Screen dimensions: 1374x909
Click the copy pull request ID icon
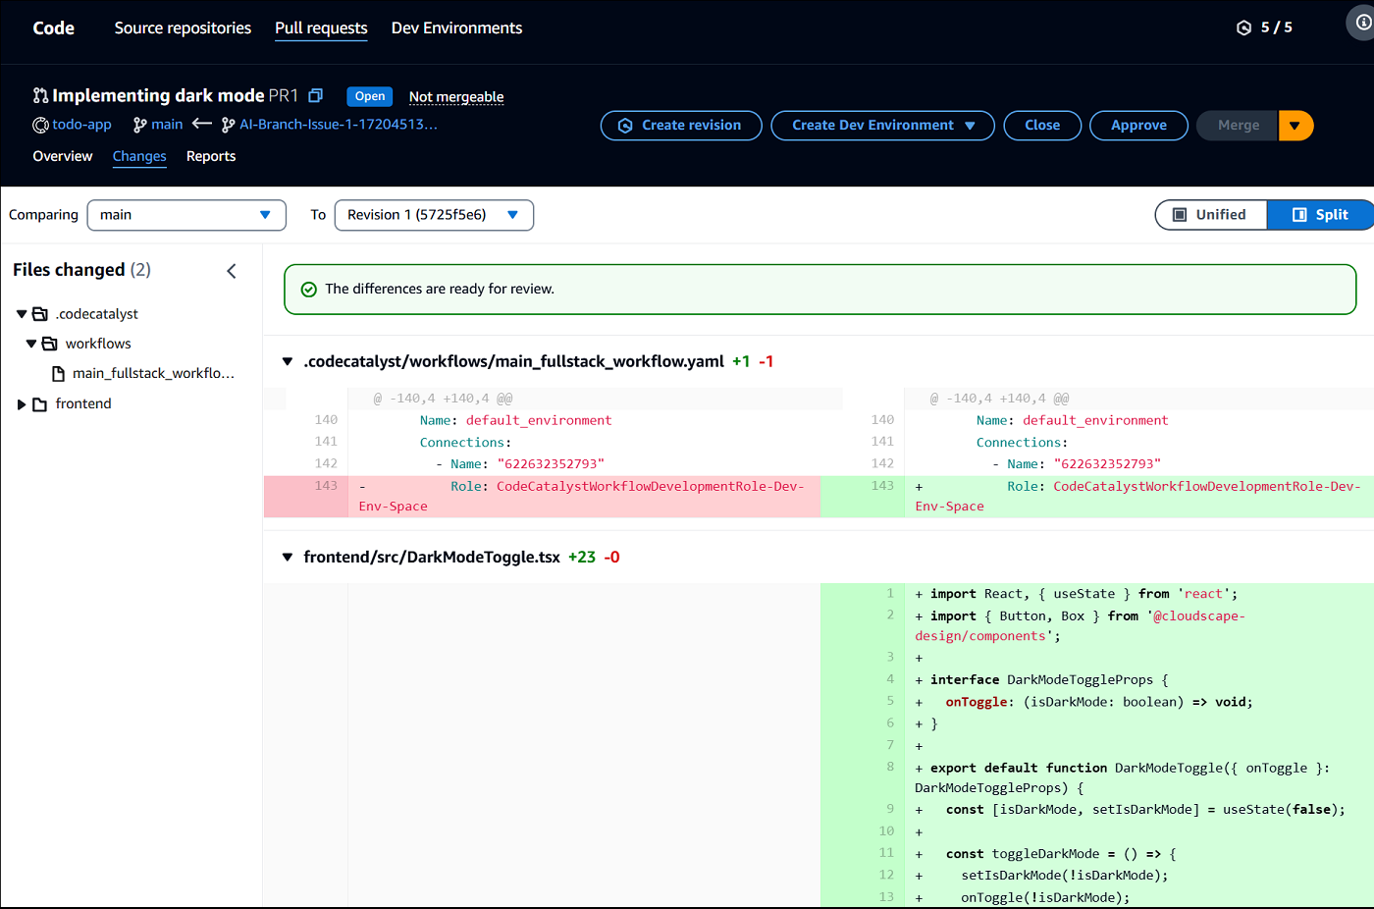tap(316, 95)
